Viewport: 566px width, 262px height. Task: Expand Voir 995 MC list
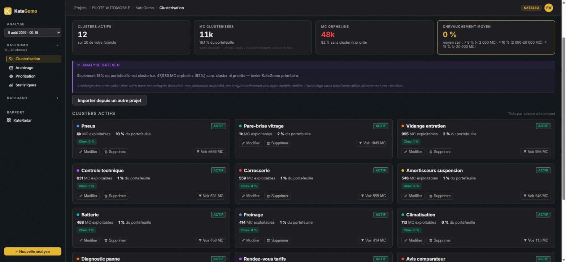click(536, 152)
